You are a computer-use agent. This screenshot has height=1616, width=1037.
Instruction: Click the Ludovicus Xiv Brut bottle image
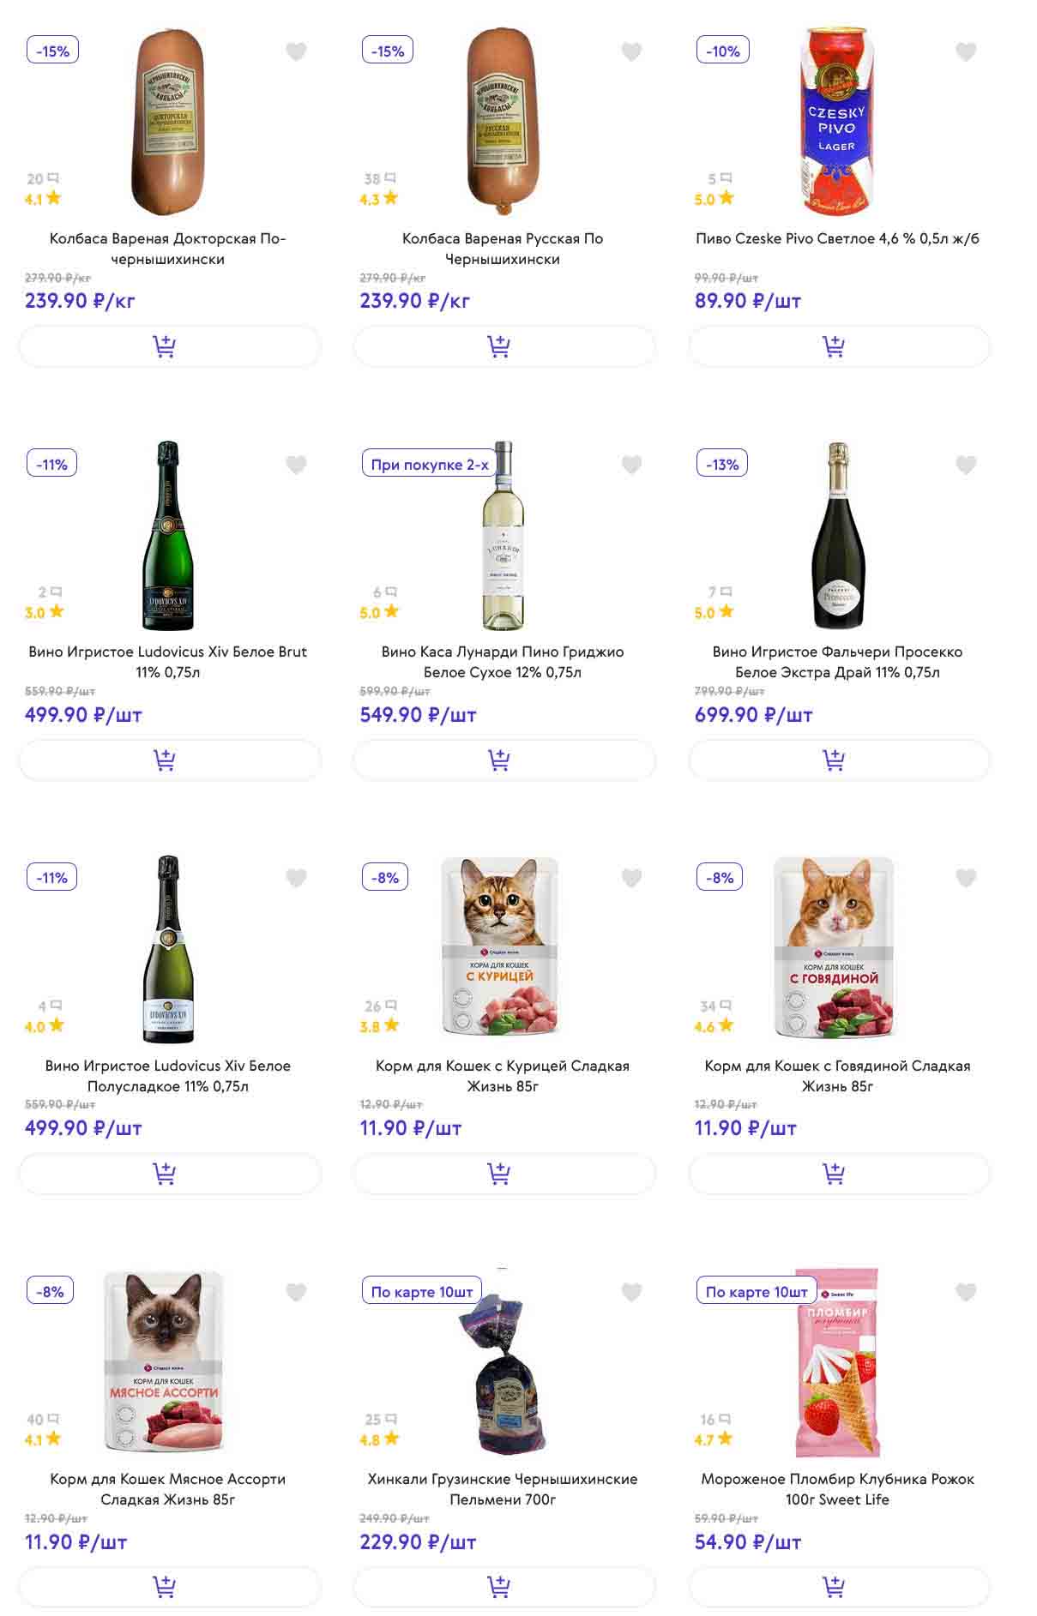(168, 536)
